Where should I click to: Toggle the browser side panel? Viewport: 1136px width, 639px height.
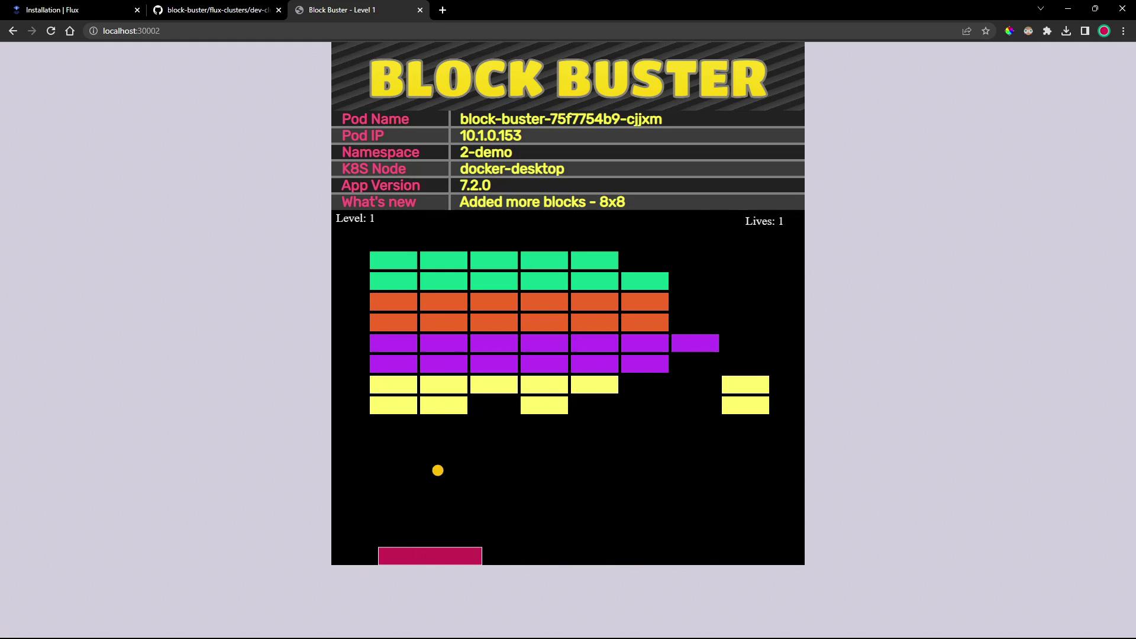1085,31
